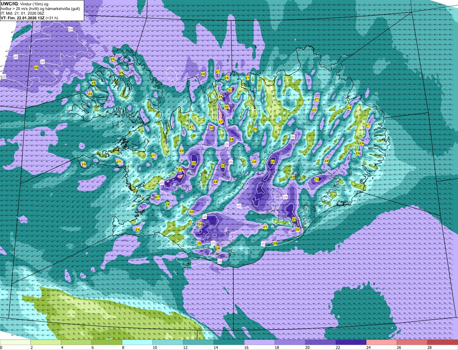The width and height of the screenshot is (458, 350).
Task: Click the yellow "36" peak gust marker
Action: pos(220,97)
